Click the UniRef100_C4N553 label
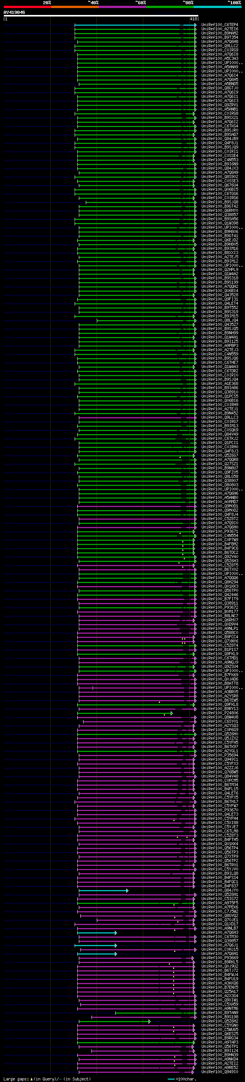This screenshot has width=245, height=1082. 220,160
